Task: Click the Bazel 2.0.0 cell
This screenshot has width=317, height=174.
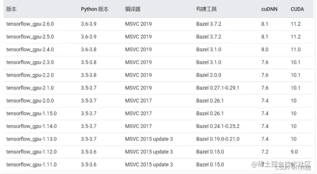Action: tap(209, 75)
